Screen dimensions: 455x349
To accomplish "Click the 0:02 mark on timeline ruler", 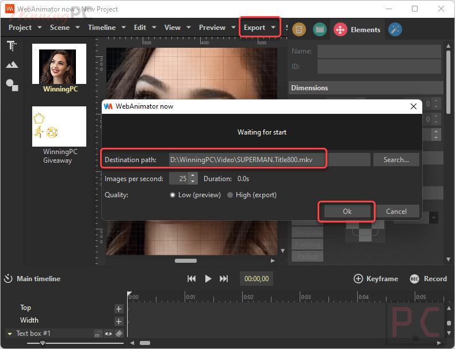I will tap(248, 297).
